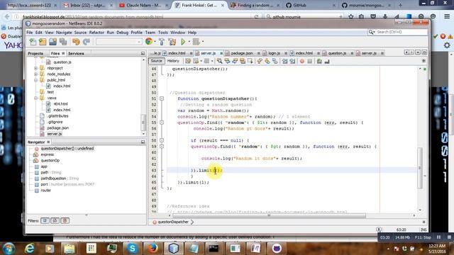Click the editor horizontal scrollbar
Viewport: 454px width, 255px height.
[270, 215]
